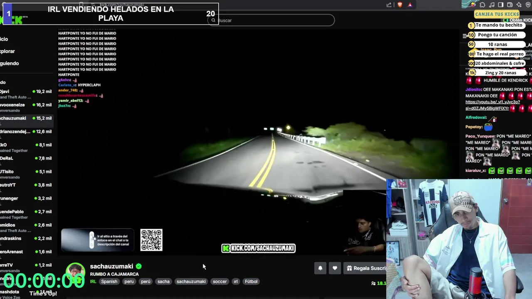Screen dimensions: 532x299
Task: Focus the Buscar search field
Action: tap(271, 20)
